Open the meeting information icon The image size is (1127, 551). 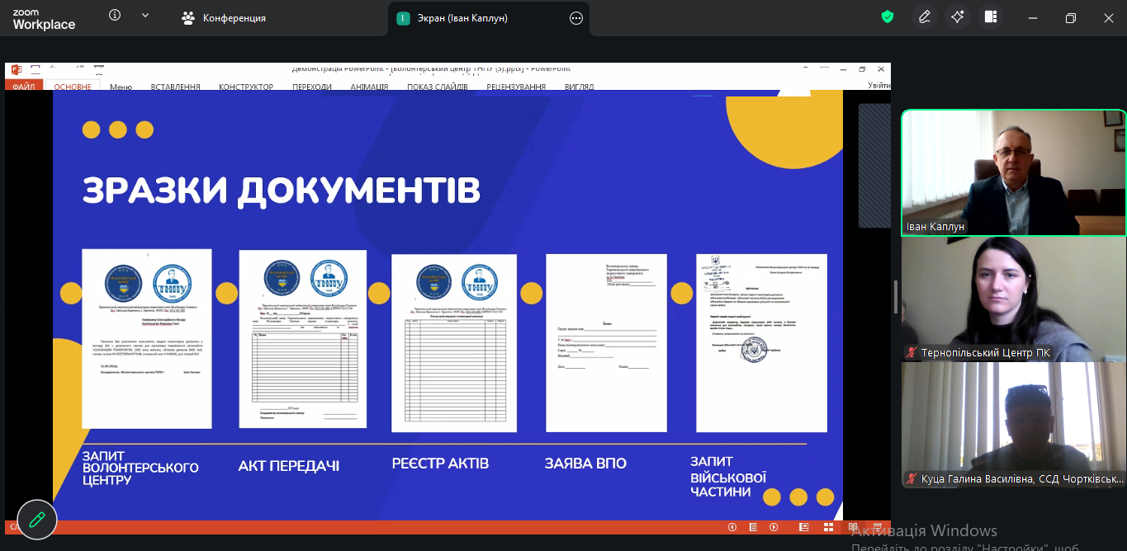point(115,16)
